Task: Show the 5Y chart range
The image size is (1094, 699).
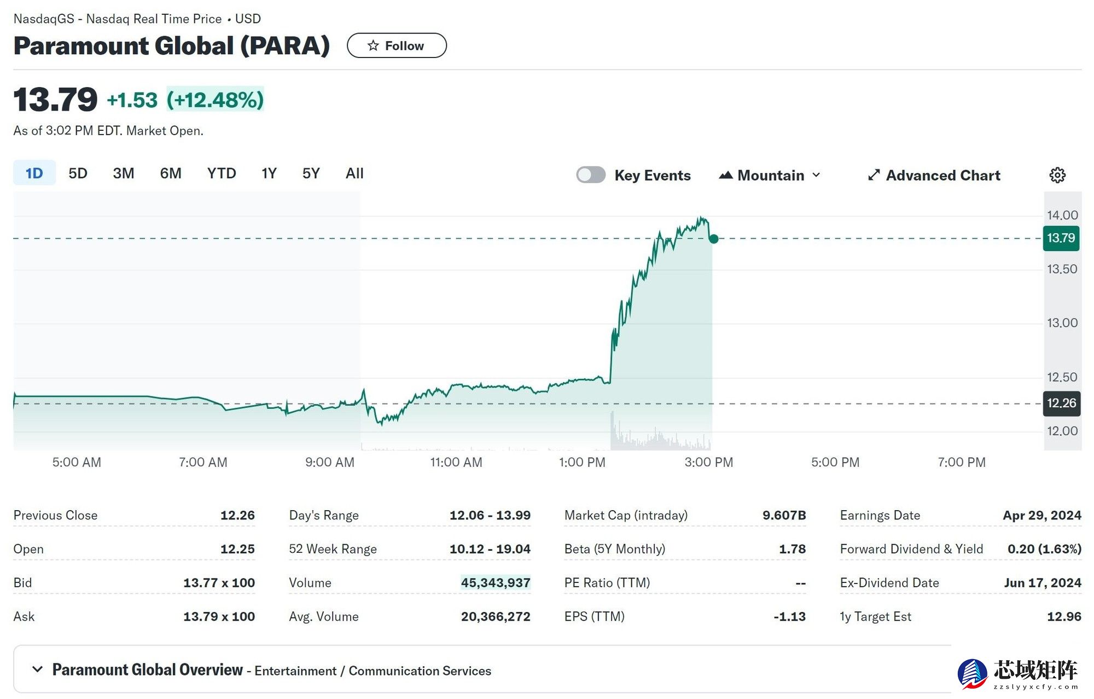Action: pos(311,174)
